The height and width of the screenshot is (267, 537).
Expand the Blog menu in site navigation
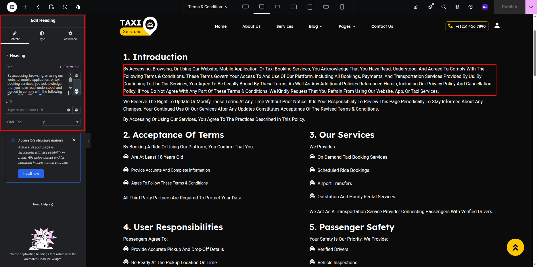tap(316, 26)
